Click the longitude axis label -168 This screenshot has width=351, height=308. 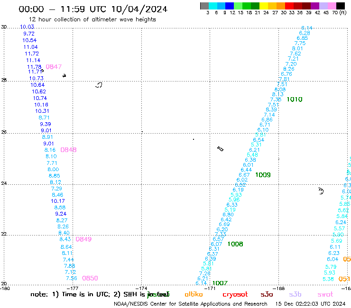(279, 288)
